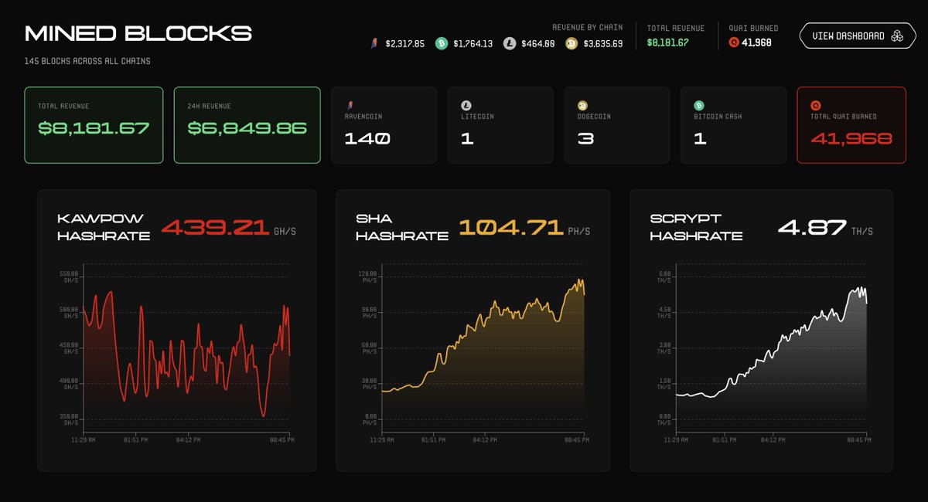The height and width of the screenshot is (502, 928).
Task: Click the Revenue By Chain label
Action: tap(587, 28)
